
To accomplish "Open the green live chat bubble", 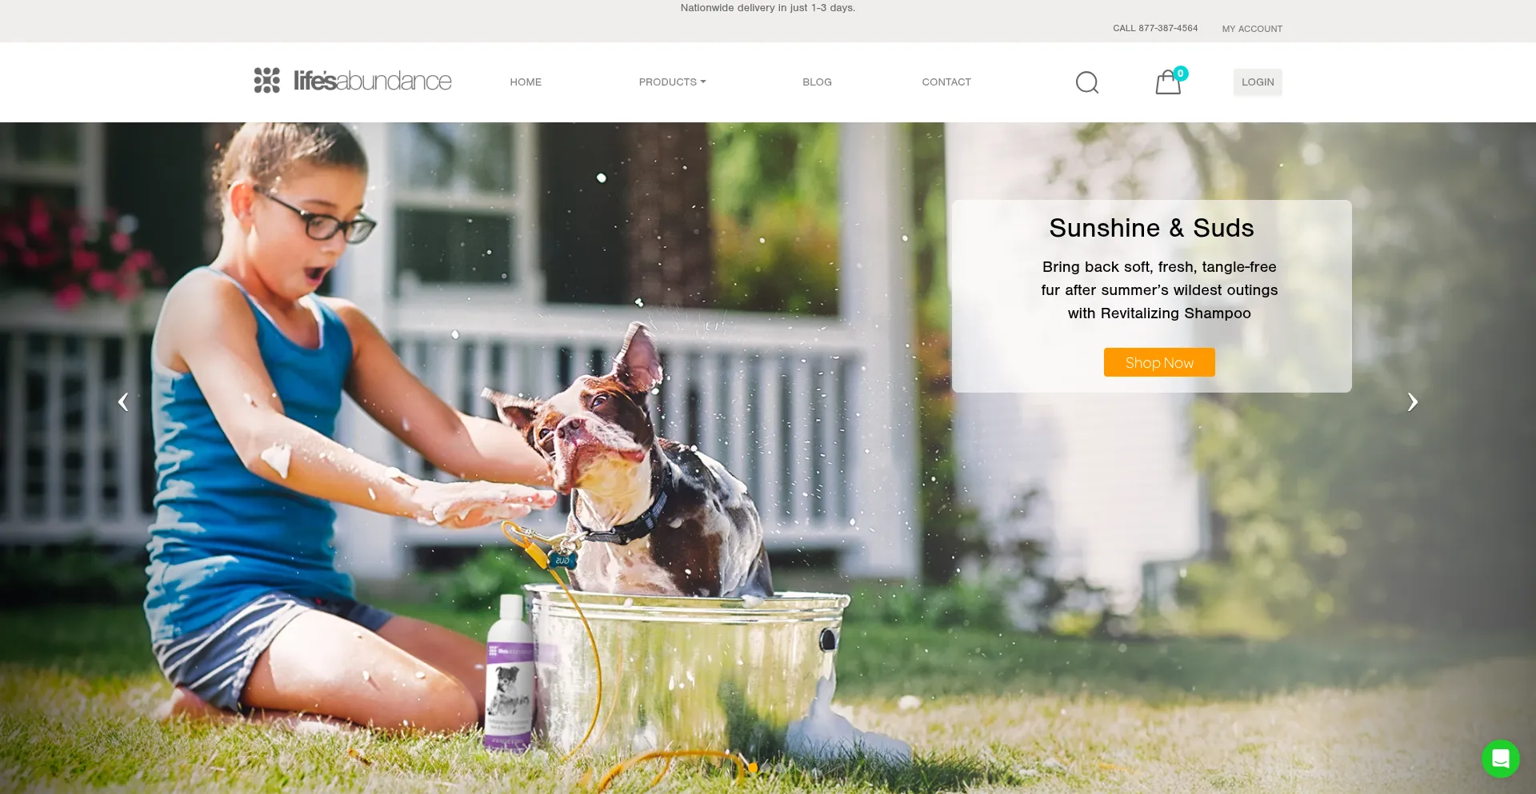I will point(1500,758).
